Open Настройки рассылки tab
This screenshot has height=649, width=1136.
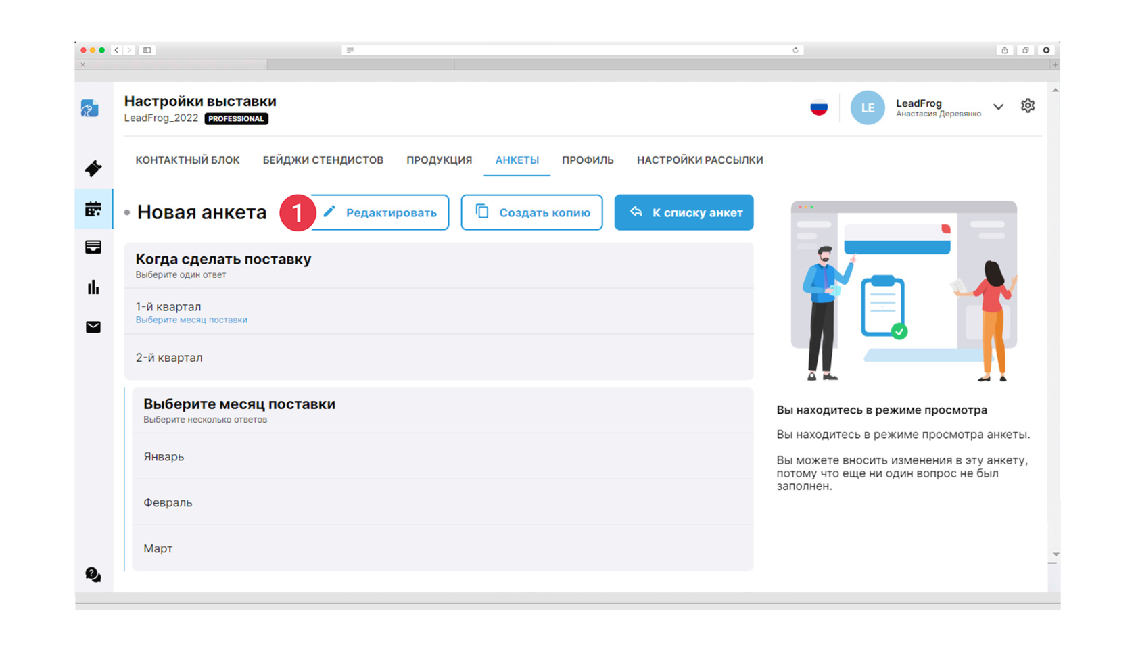pyautogui.click(x=700, y=160)
